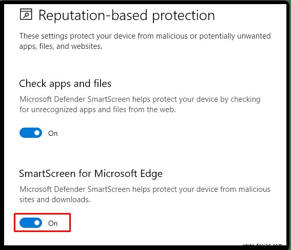Click 'potentially unwanted' in the top description
291x250 pixels.
click(x=235, y=36)
